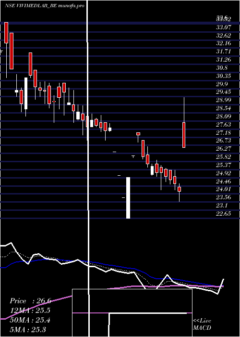240x337 pixels.
Task: Click the 23.56 price level label
Action: 224,197
